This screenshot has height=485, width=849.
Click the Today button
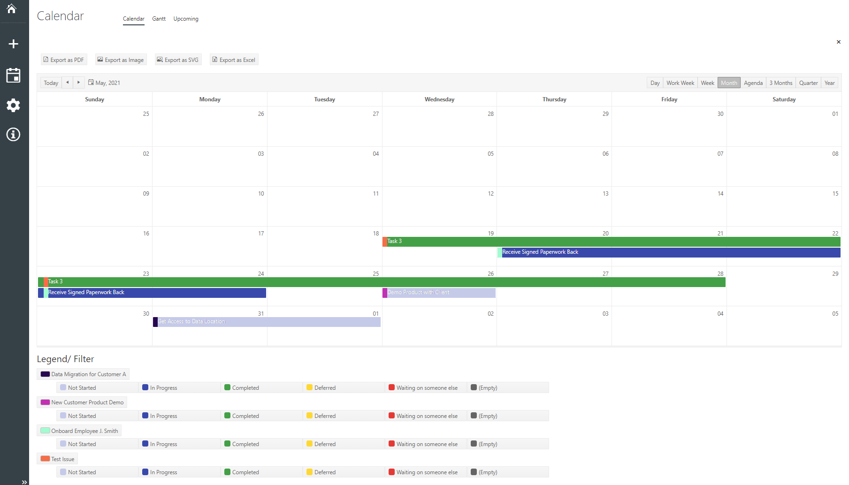[51, 82]
